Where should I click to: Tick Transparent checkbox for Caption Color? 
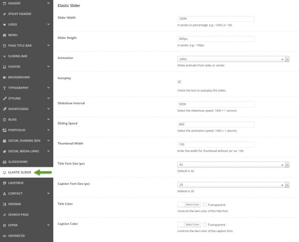pyautogui.click(x=204, y=225)
